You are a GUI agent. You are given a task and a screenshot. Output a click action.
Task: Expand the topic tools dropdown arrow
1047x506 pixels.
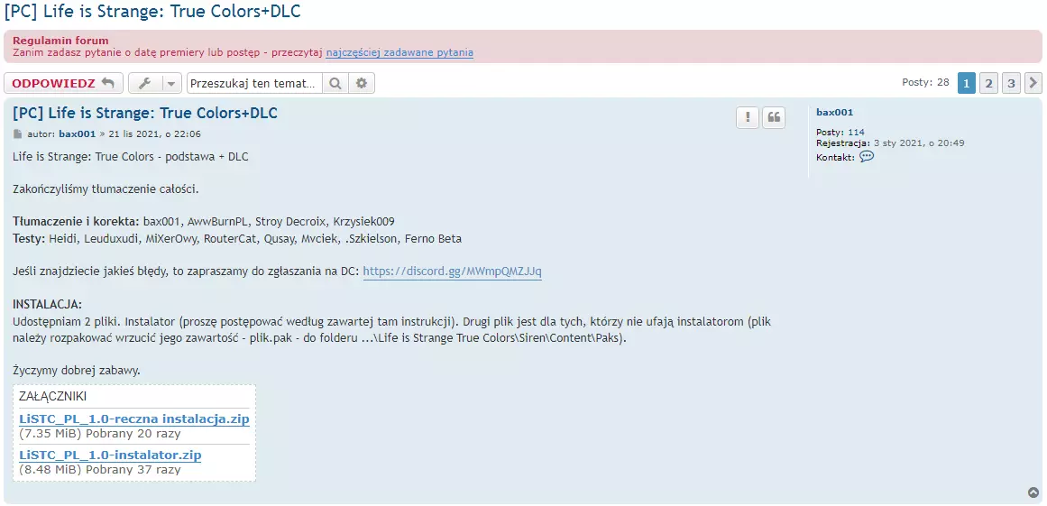[x=171, y=84]
